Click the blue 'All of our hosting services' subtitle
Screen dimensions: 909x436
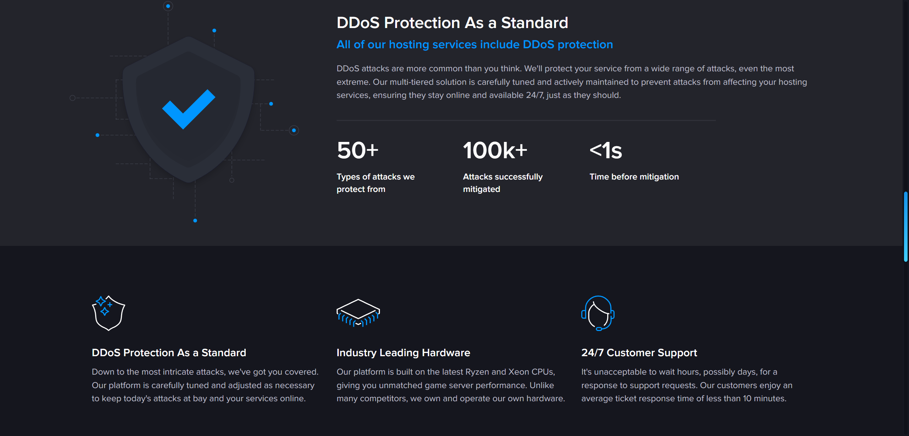pyautogui.click(x=474, y=44)
